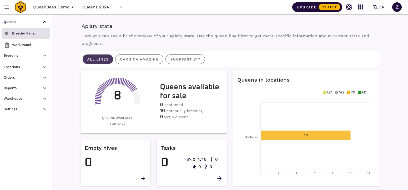Click the target goals icon in header

[349, 7]
